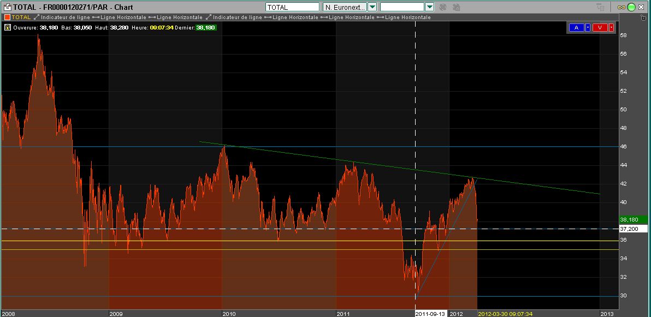The image size is (651, 317).
Task: Click the TOTAL symbol input field
Action: [x=292, y=7]
